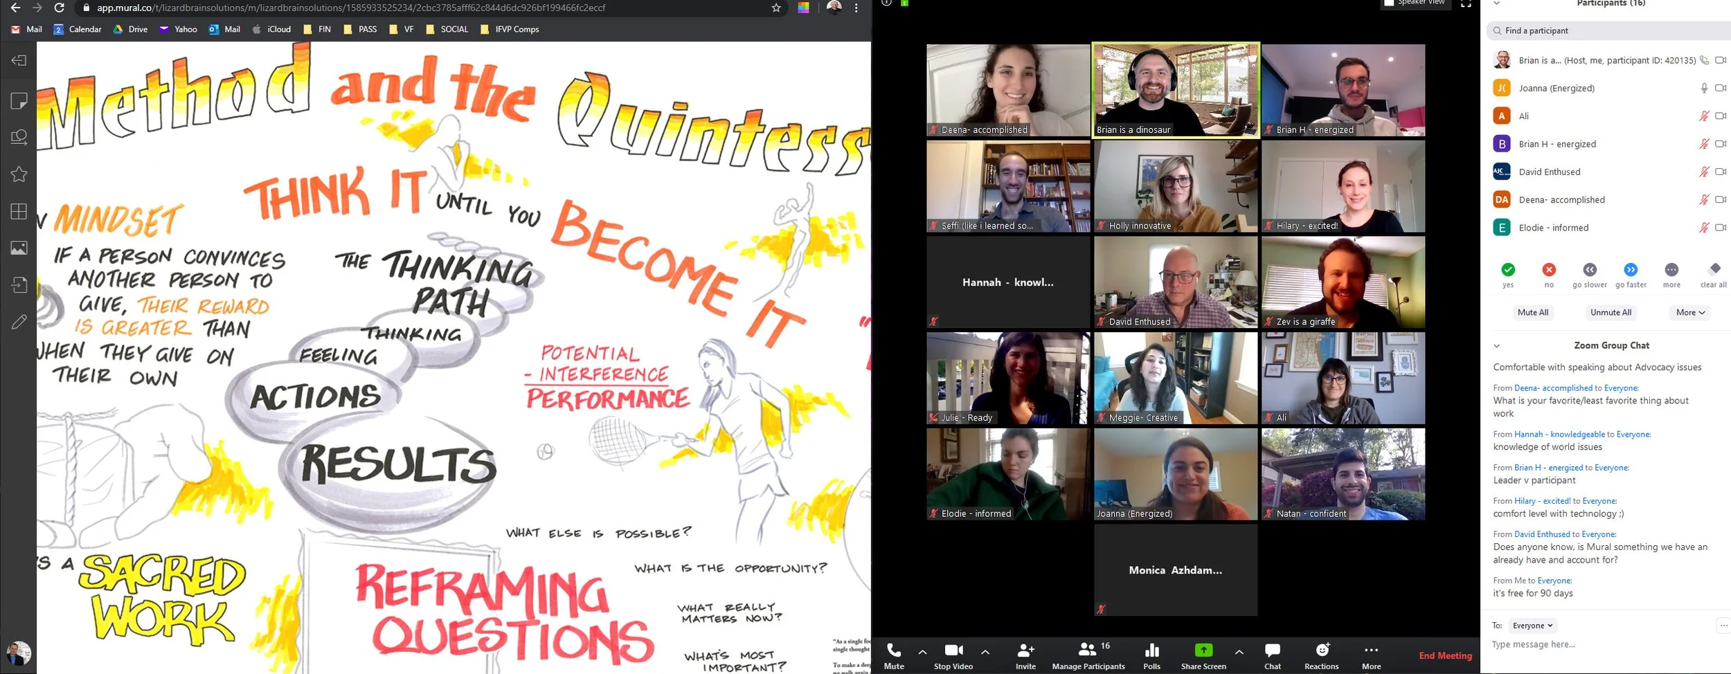The width and height of the screenshot is (1731, 674).
Task: Switch layout with Speaker View button
Action: pyautogui.click(x=1414, y=3)
